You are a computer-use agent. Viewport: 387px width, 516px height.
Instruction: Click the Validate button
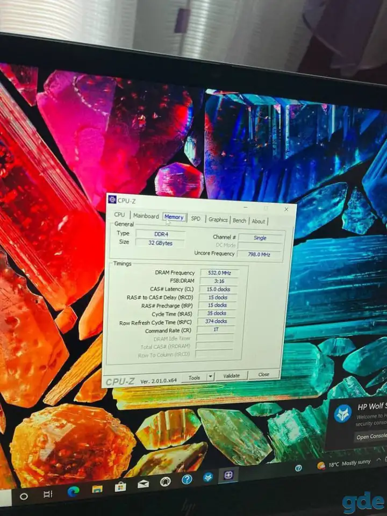click(x=231, y=376)
